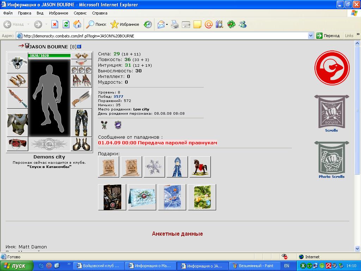This screenshot has width=361, height=271.
Task: Click the yellow note toolbar icon
Action: click(197, 24)
